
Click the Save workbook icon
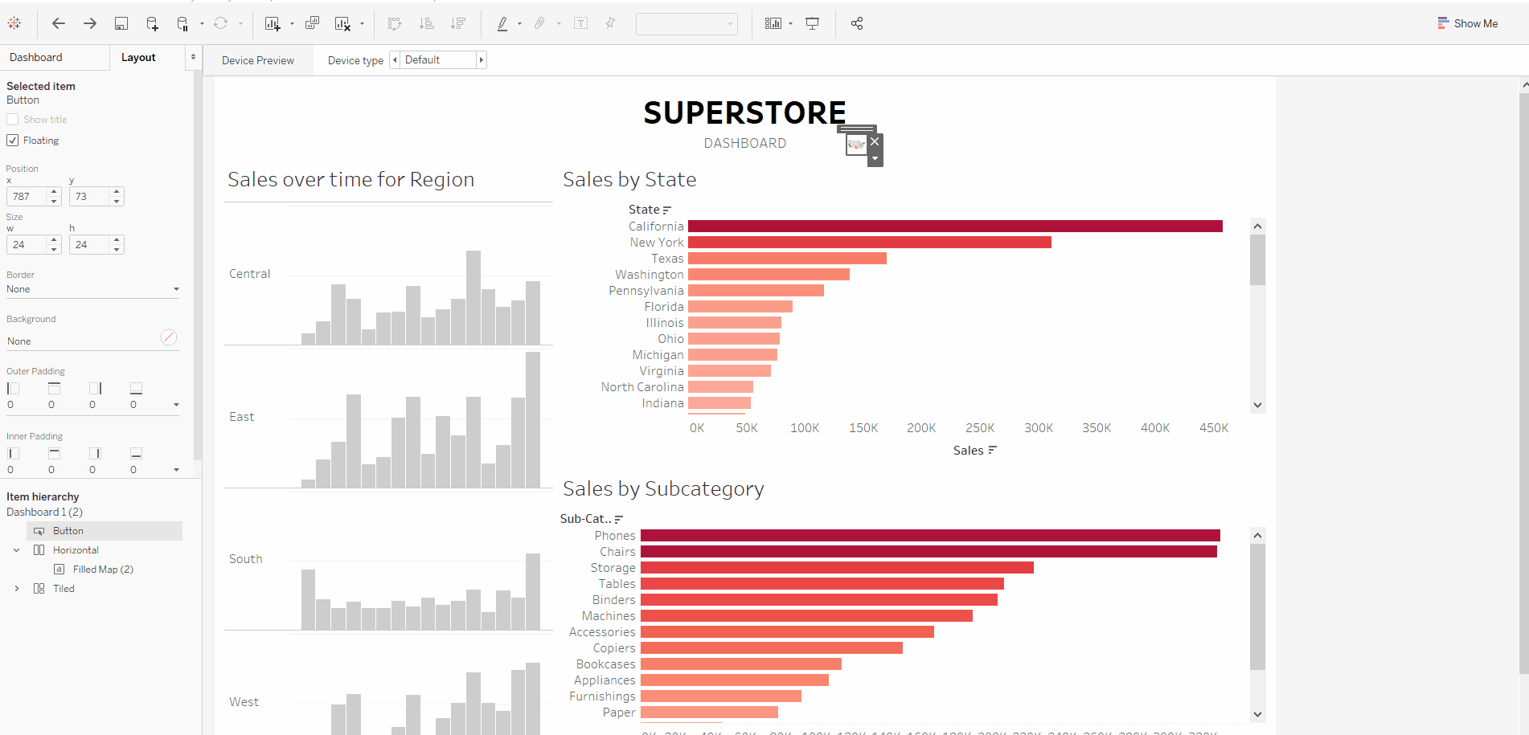(121, 24)
